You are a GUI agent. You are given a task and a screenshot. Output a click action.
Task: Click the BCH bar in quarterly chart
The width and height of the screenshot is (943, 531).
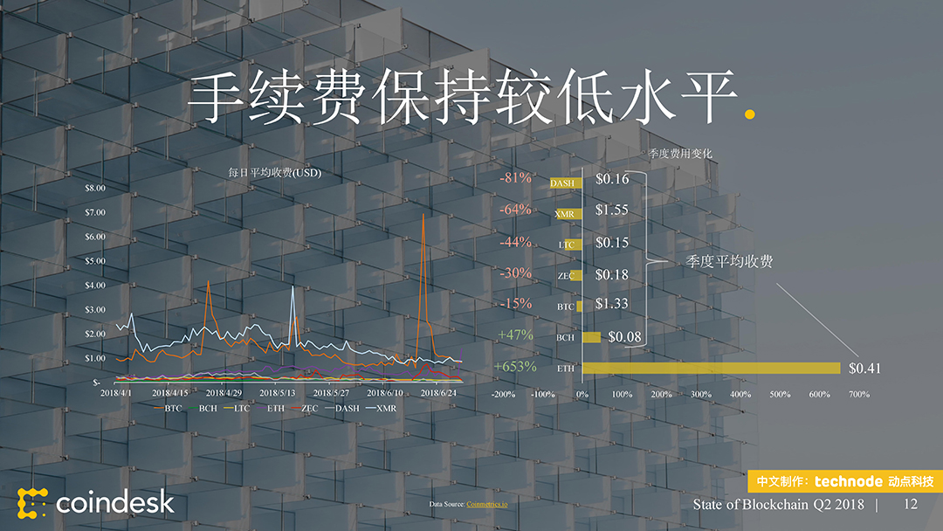[x=591, y=337]
